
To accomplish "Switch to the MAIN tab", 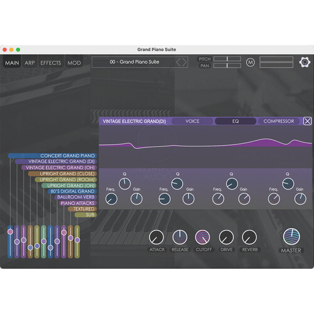I will point(12,63).
